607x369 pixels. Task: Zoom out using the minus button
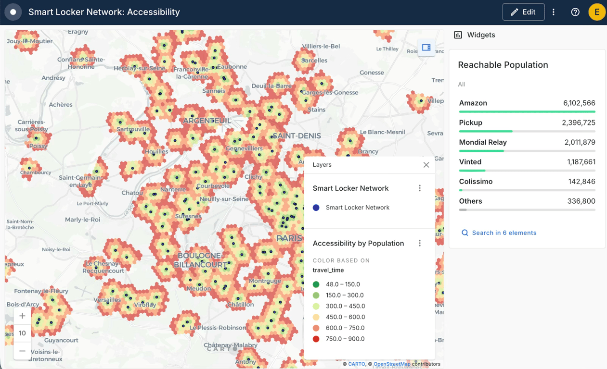22,351
